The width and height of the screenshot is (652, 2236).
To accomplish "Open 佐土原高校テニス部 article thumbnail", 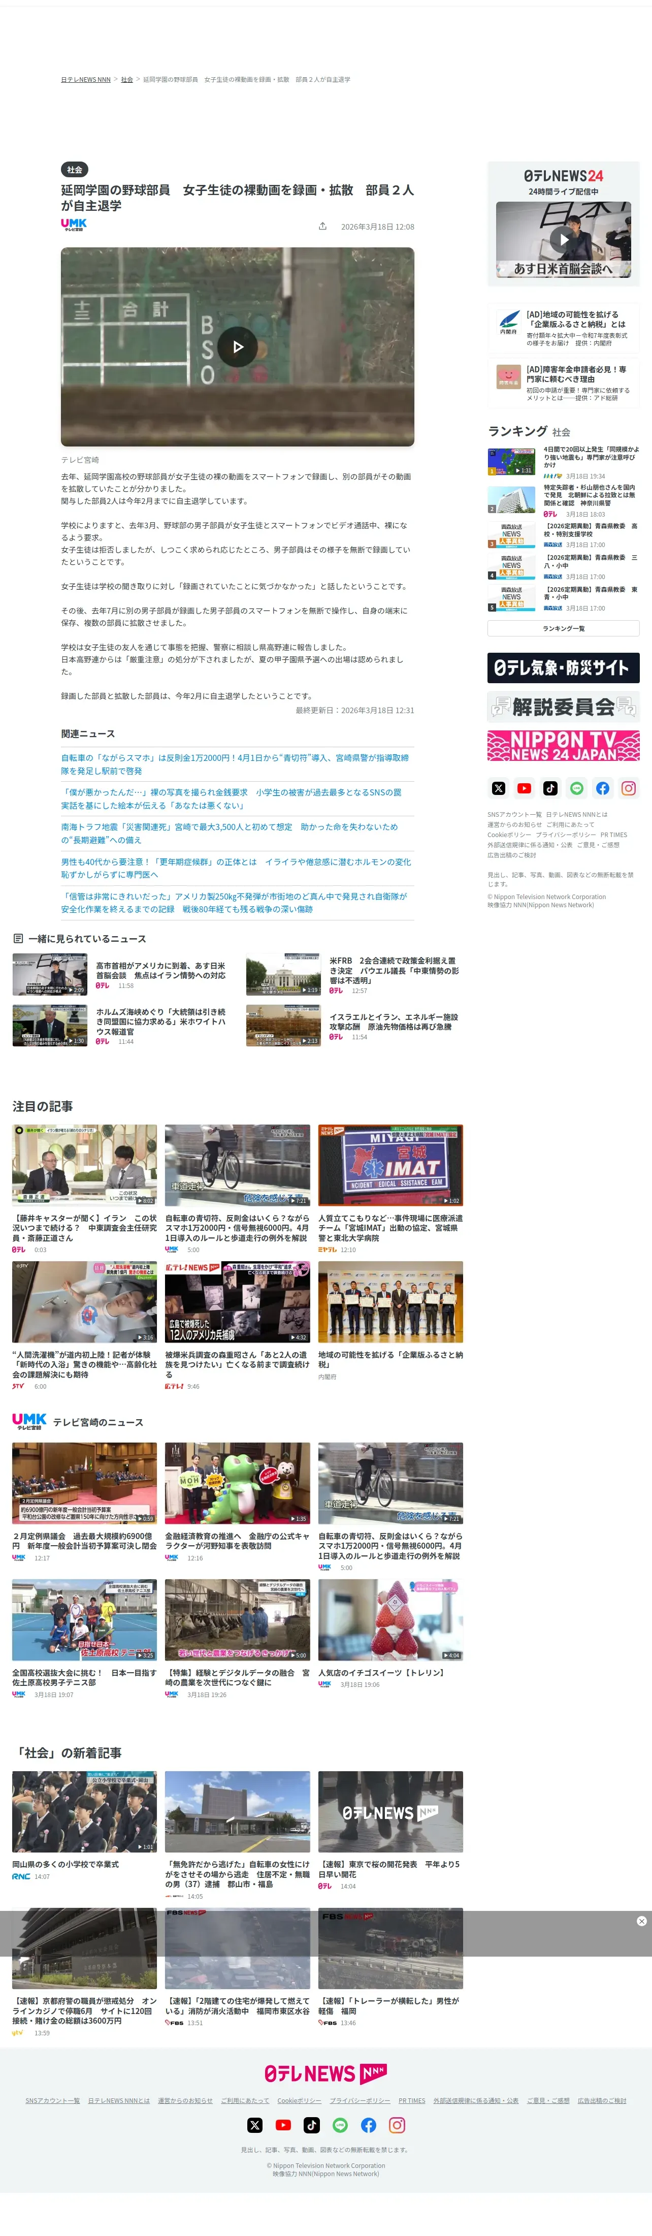I will (x=84, y=1619).
